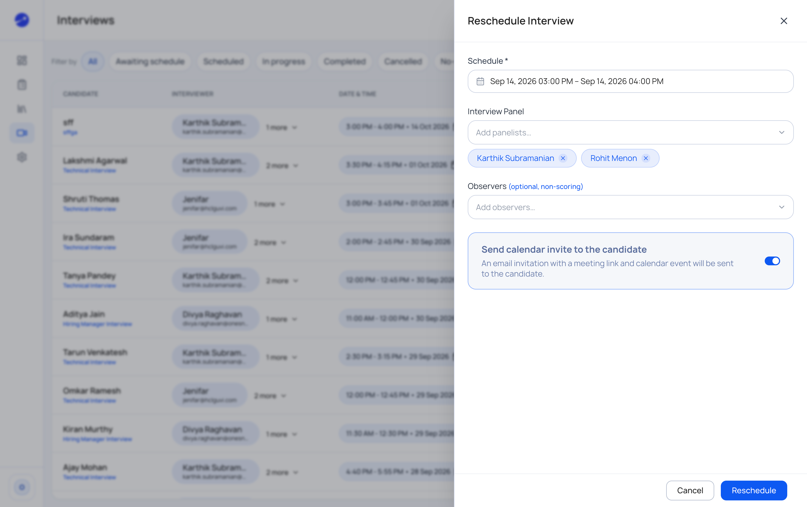Open the dashboard grid icon in sidebar
The height and width of the screenshot is (507, 807).
(22, 60)
